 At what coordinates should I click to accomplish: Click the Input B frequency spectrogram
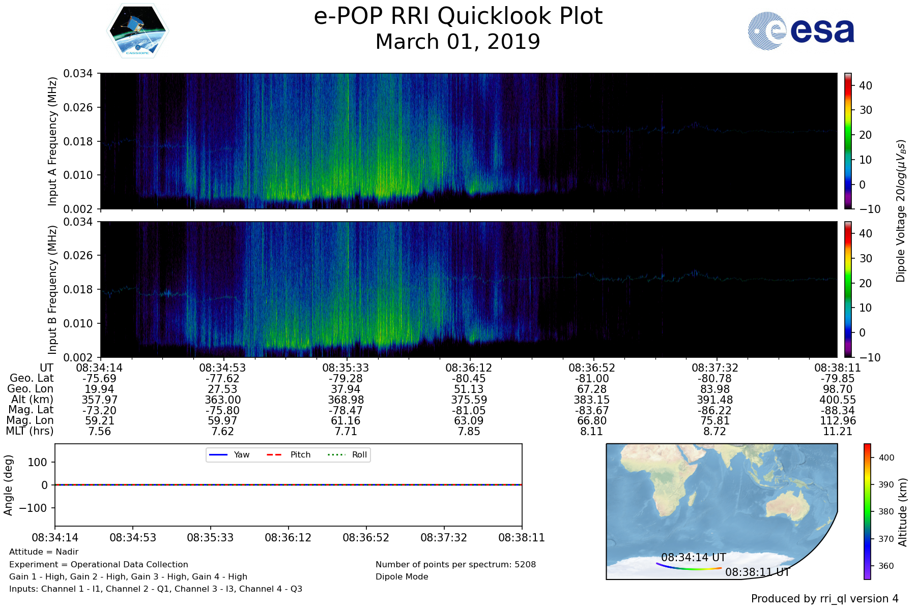coord(468,289)
